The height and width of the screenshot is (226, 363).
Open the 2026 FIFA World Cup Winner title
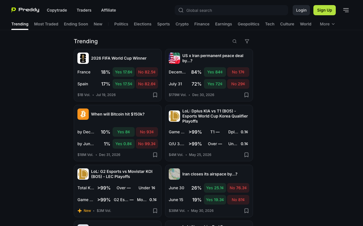119,58
